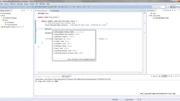
Task: Toggle Hide Fields in Outline view
Action: point(168,10)
